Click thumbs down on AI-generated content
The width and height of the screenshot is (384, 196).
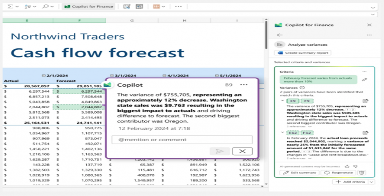pos(355,166)
